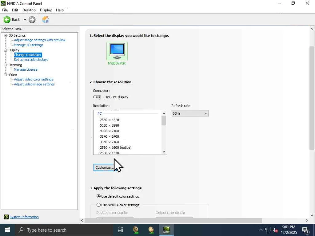The image size is (315, 236).
Task: Show hidden tray icons chevron
Action: tap(260, 230)
